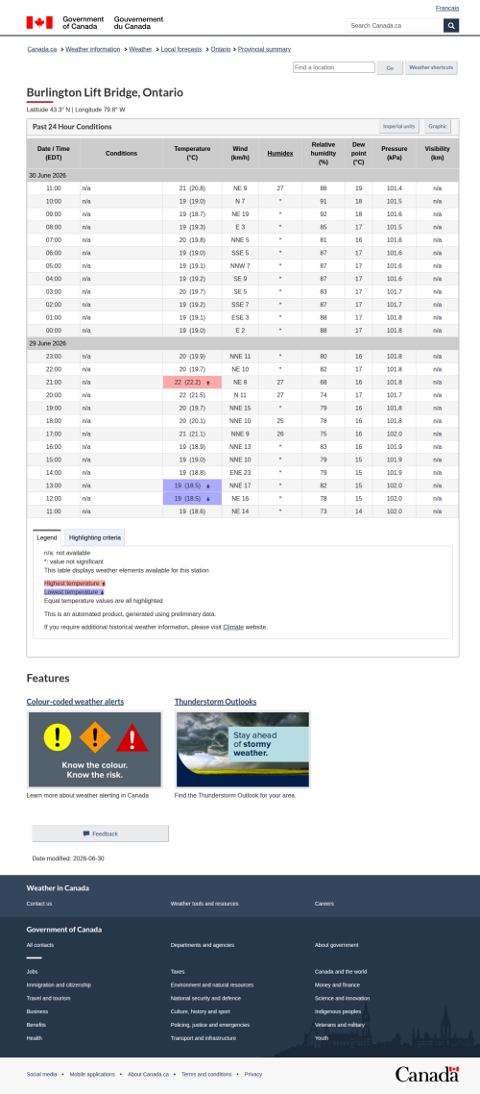Focus the Search Canada.ca field
This screenshot has height=1094, width=480.
(x=395, y=26)
